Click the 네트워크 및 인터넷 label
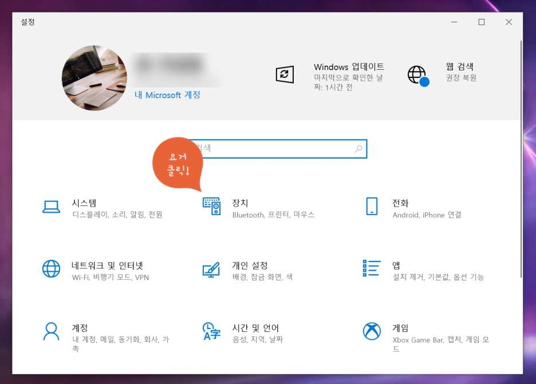The image size is (536, 384). click(x=107, y=266)
